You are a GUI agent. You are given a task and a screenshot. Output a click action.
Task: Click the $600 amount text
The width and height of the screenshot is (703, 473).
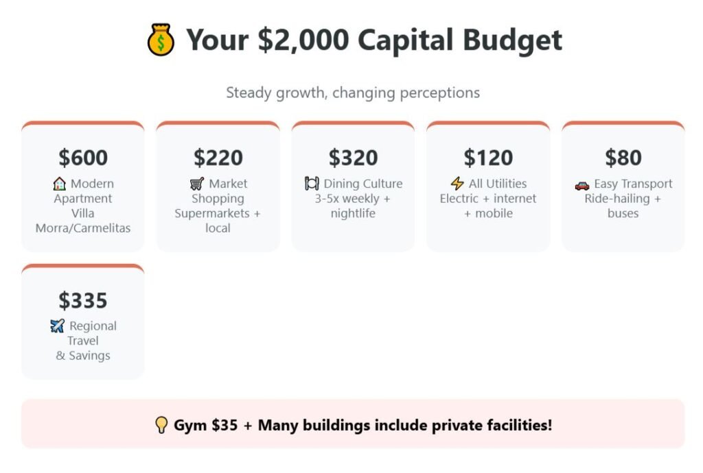pos(83,158)
